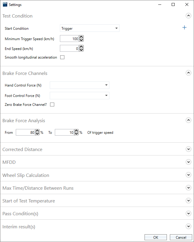Viewport: 194px width, 242px height.
Task: Expand the Wheel Slip Calculation section
Action: point(188,175)
